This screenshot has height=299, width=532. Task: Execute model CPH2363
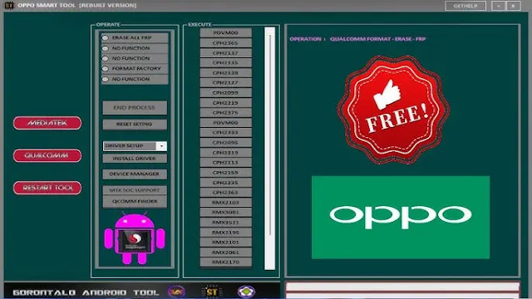tap(225, 192)
